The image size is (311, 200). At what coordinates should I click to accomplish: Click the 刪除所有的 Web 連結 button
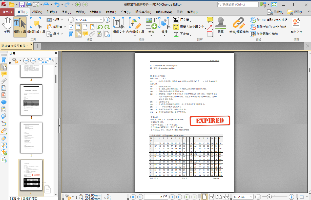pos(268,27)
